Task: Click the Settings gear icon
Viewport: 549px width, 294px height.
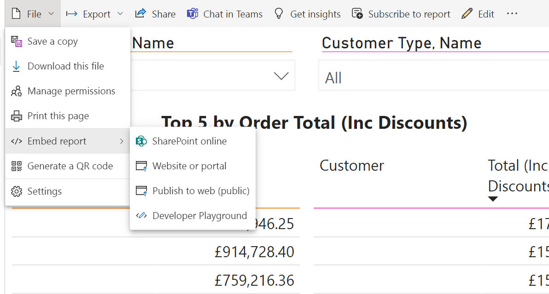Action: (17, 191)
